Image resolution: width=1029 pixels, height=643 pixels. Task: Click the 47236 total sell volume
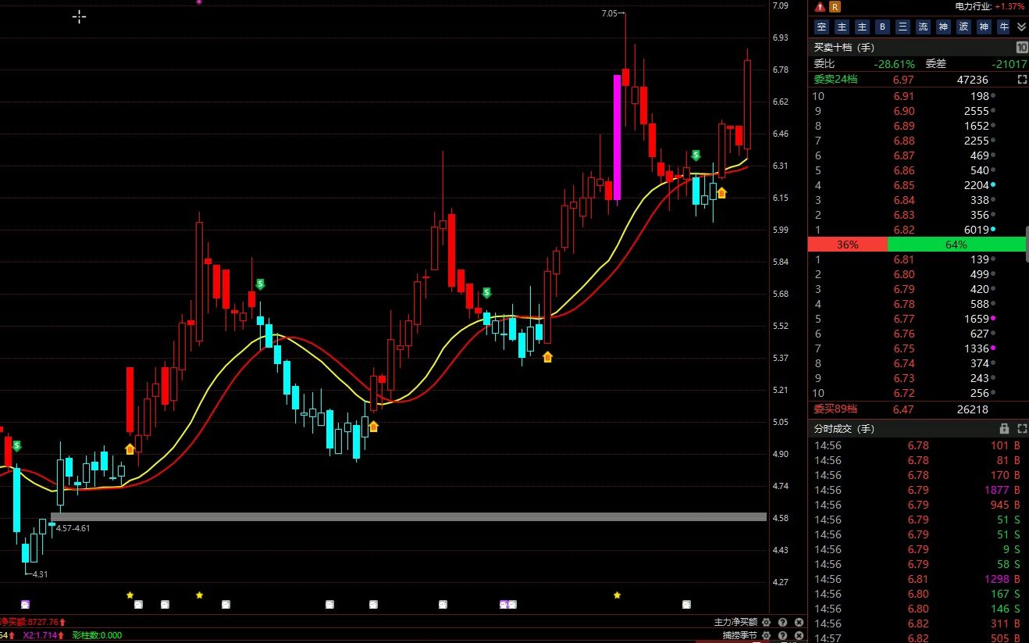click(x=973, y=80)
